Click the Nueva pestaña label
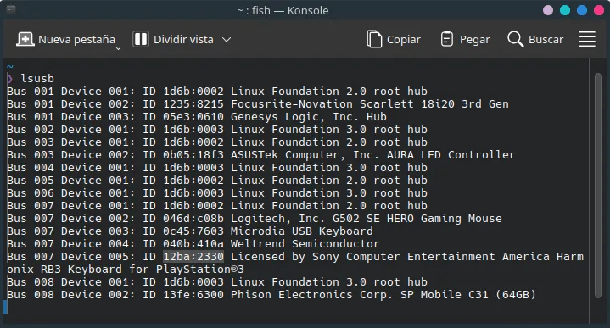Image resolution: width=610 pixels, height=328 pixels. [76, 40]
